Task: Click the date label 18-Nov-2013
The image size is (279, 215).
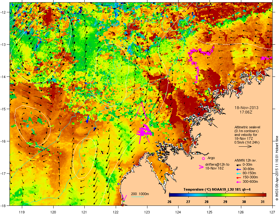Action: (246, 108)
